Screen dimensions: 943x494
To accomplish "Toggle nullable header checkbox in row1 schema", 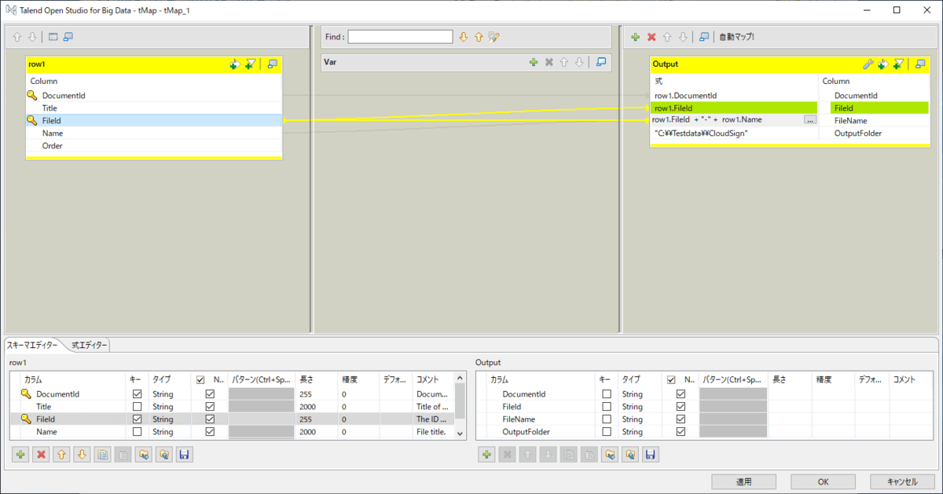I will (200, 379).
